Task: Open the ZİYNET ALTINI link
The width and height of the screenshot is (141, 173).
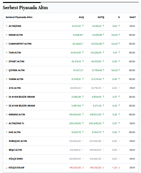Action: (x=16, y=62)
